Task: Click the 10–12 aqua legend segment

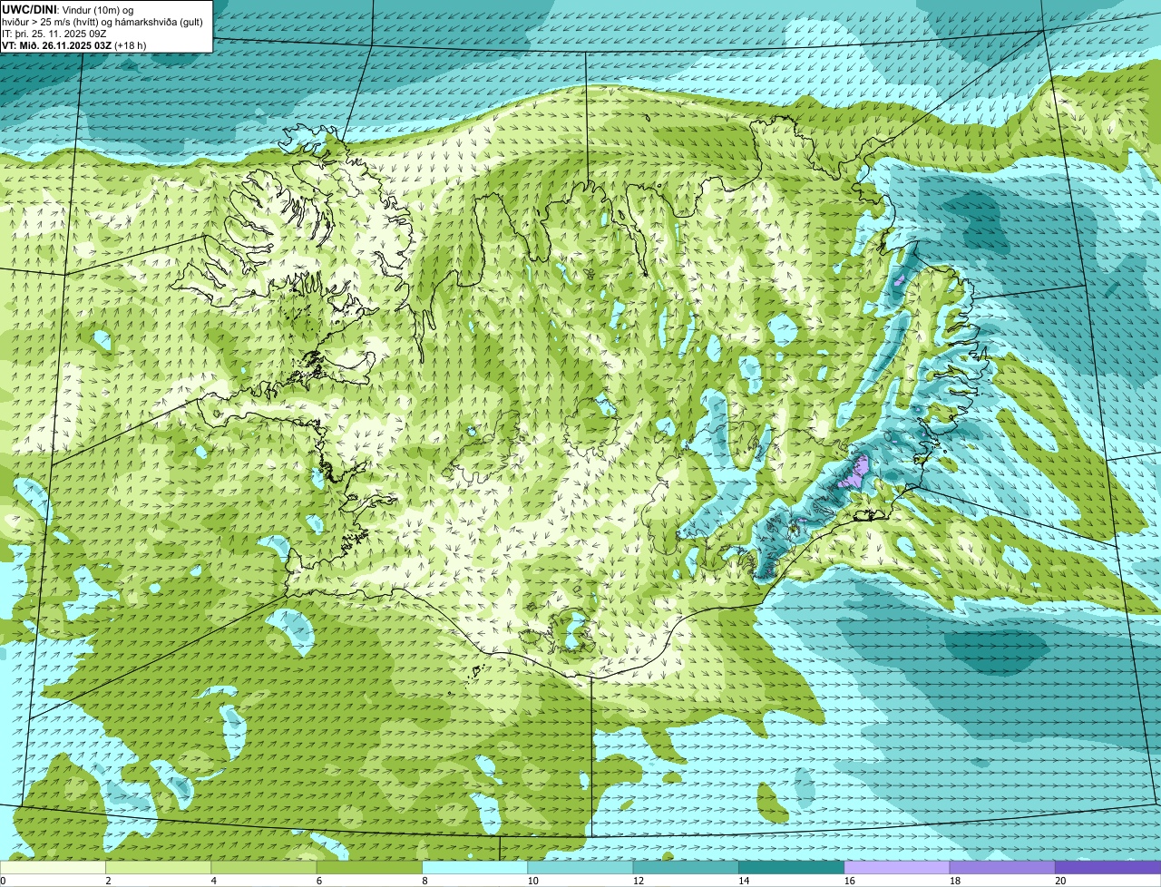Action: (580, 867)
